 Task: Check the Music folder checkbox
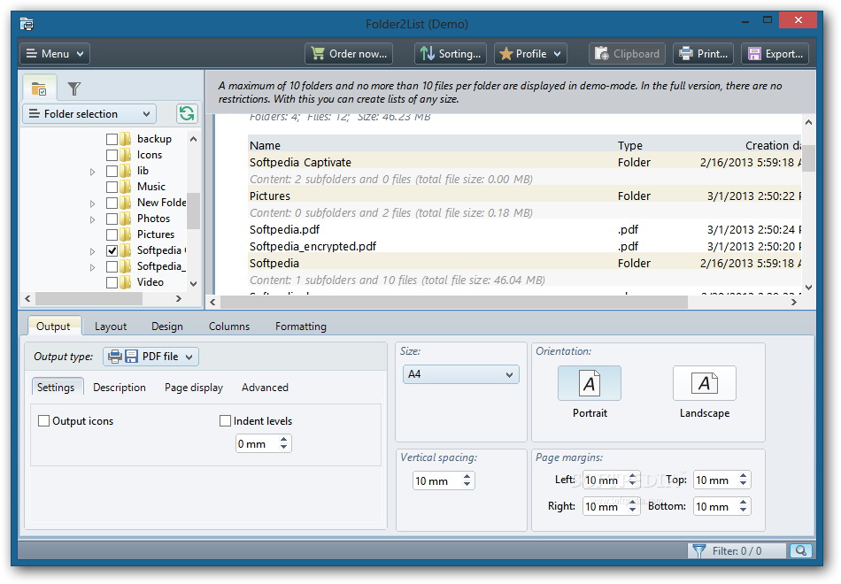click(112, 187)
